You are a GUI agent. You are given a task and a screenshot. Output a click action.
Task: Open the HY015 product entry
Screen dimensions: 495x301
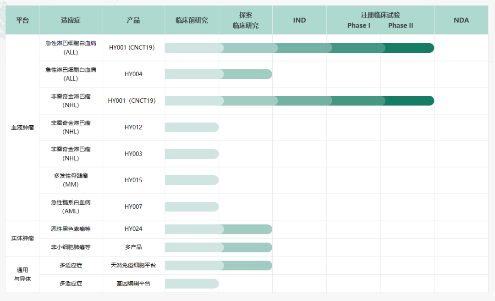coord(133,180)
